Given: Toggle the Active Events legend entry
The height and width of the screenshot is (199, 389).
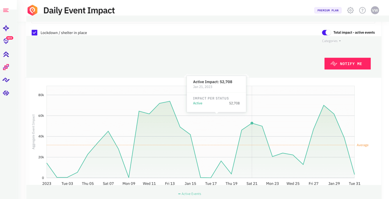Looking at the screenshot, I should 190,194.
